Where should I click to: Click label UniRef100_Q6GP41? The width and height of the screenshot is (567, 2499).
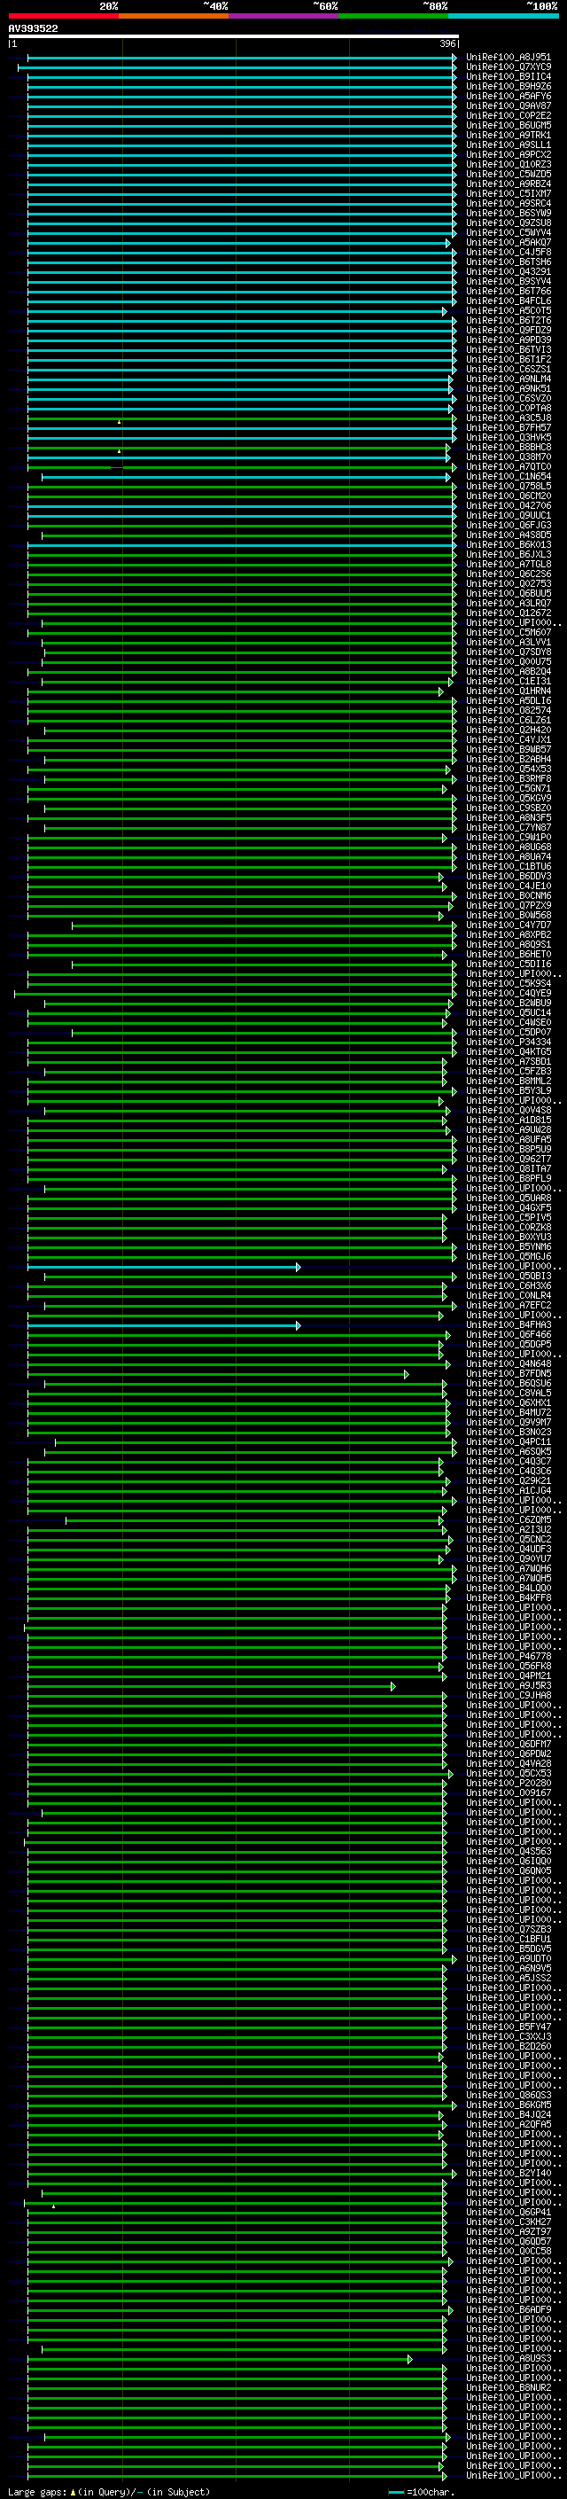point(508,2212)
